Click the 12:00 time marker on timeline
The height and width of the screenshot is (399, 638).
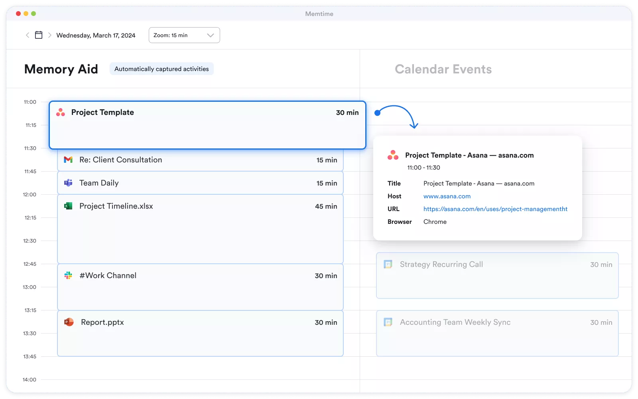click(x=30, y=195)
